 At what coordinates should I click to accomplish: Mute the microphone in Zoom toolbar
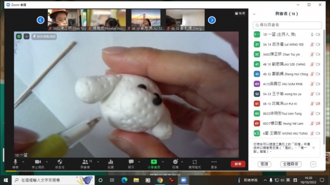(16, 163)
